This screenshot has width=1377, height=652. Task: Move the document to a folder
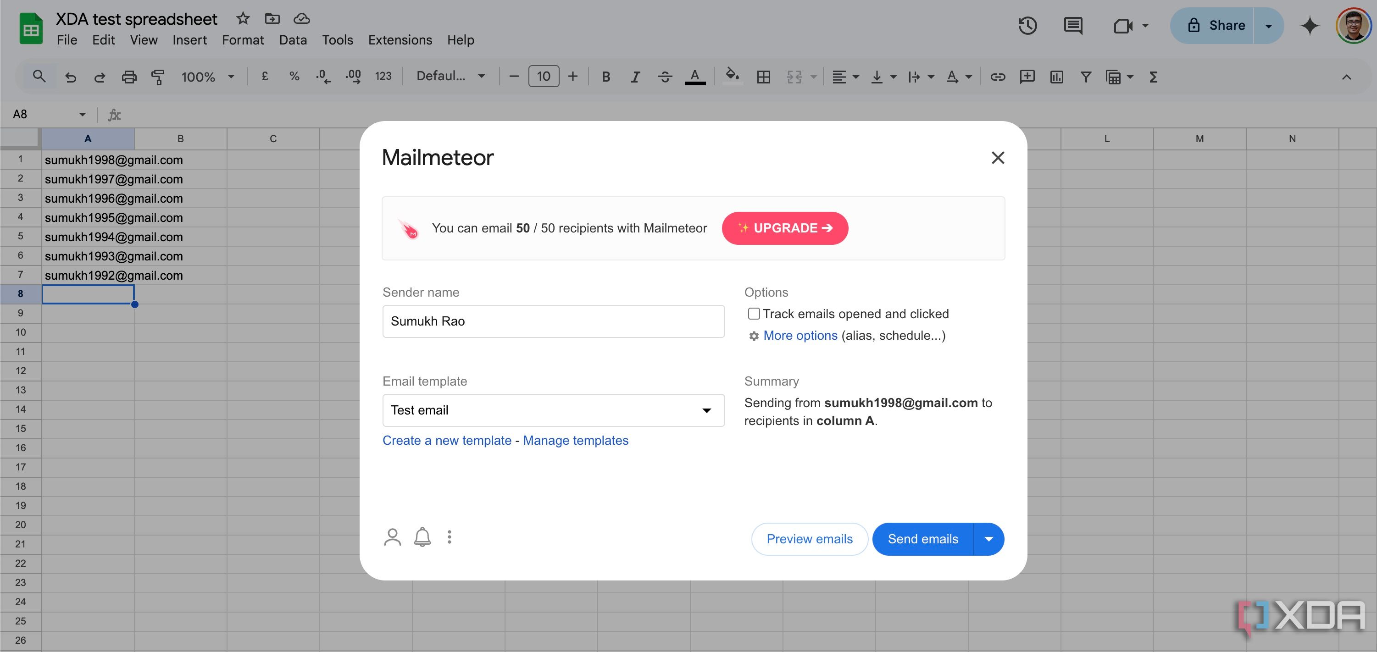(x=272, y=19)
